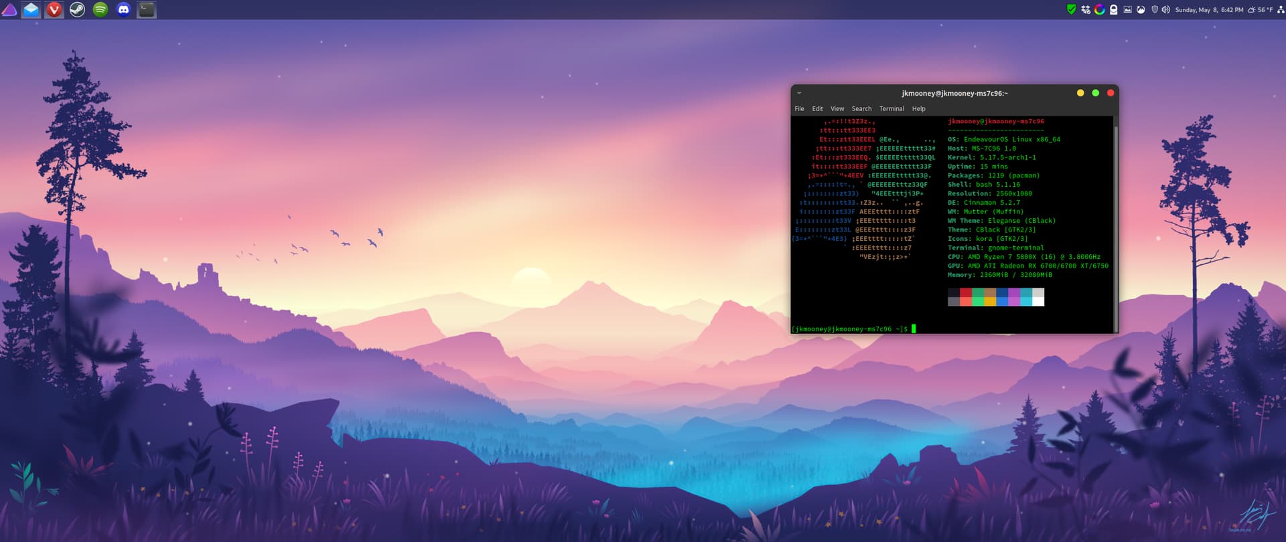
Task: Click the 'Terminal: gnome-terminal' line
Action: pos(995,248)
